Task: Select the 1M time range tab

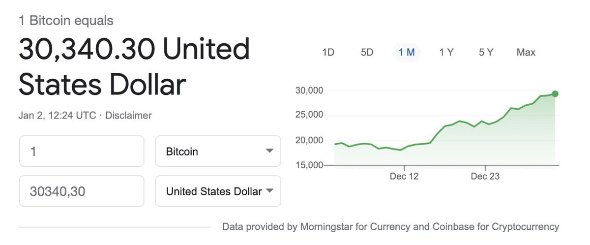Action: (x=407, y=52)
